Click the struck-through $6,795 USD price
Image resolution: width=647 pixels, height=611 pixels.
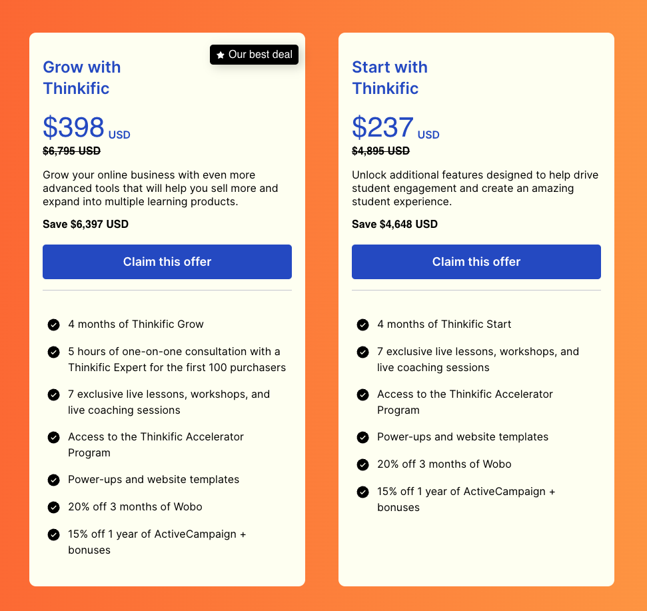72,151
